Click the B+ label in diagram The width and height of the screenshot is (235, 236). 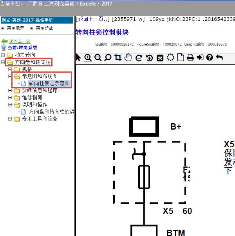coord(176,126)
